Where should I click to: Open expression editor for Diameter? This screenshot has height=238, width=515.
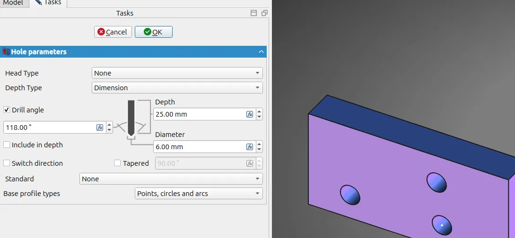(250, 146)
